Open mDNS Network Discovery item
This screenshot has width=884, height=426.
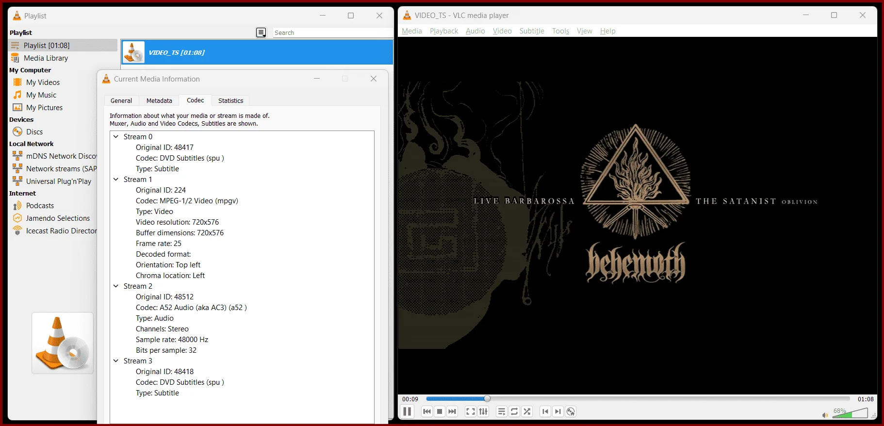[54, 156]
